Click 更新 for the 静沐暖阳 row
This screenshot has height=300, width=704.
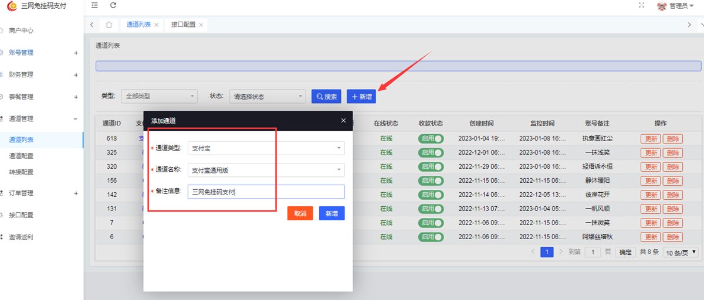[651, 180]
